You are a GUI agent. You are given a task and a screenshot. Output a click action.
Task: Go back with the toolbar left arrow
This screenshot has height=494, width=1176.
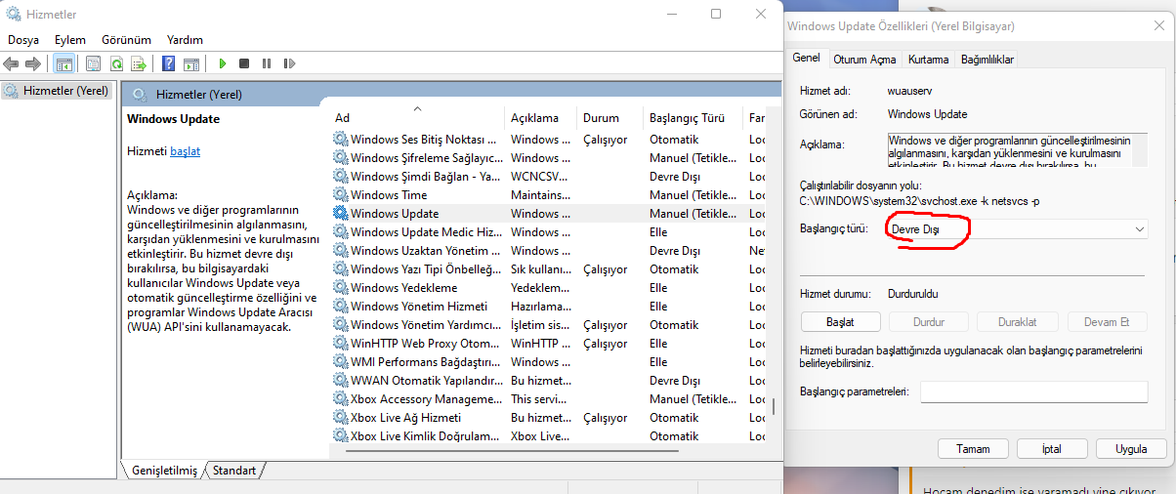coord(11,63)
